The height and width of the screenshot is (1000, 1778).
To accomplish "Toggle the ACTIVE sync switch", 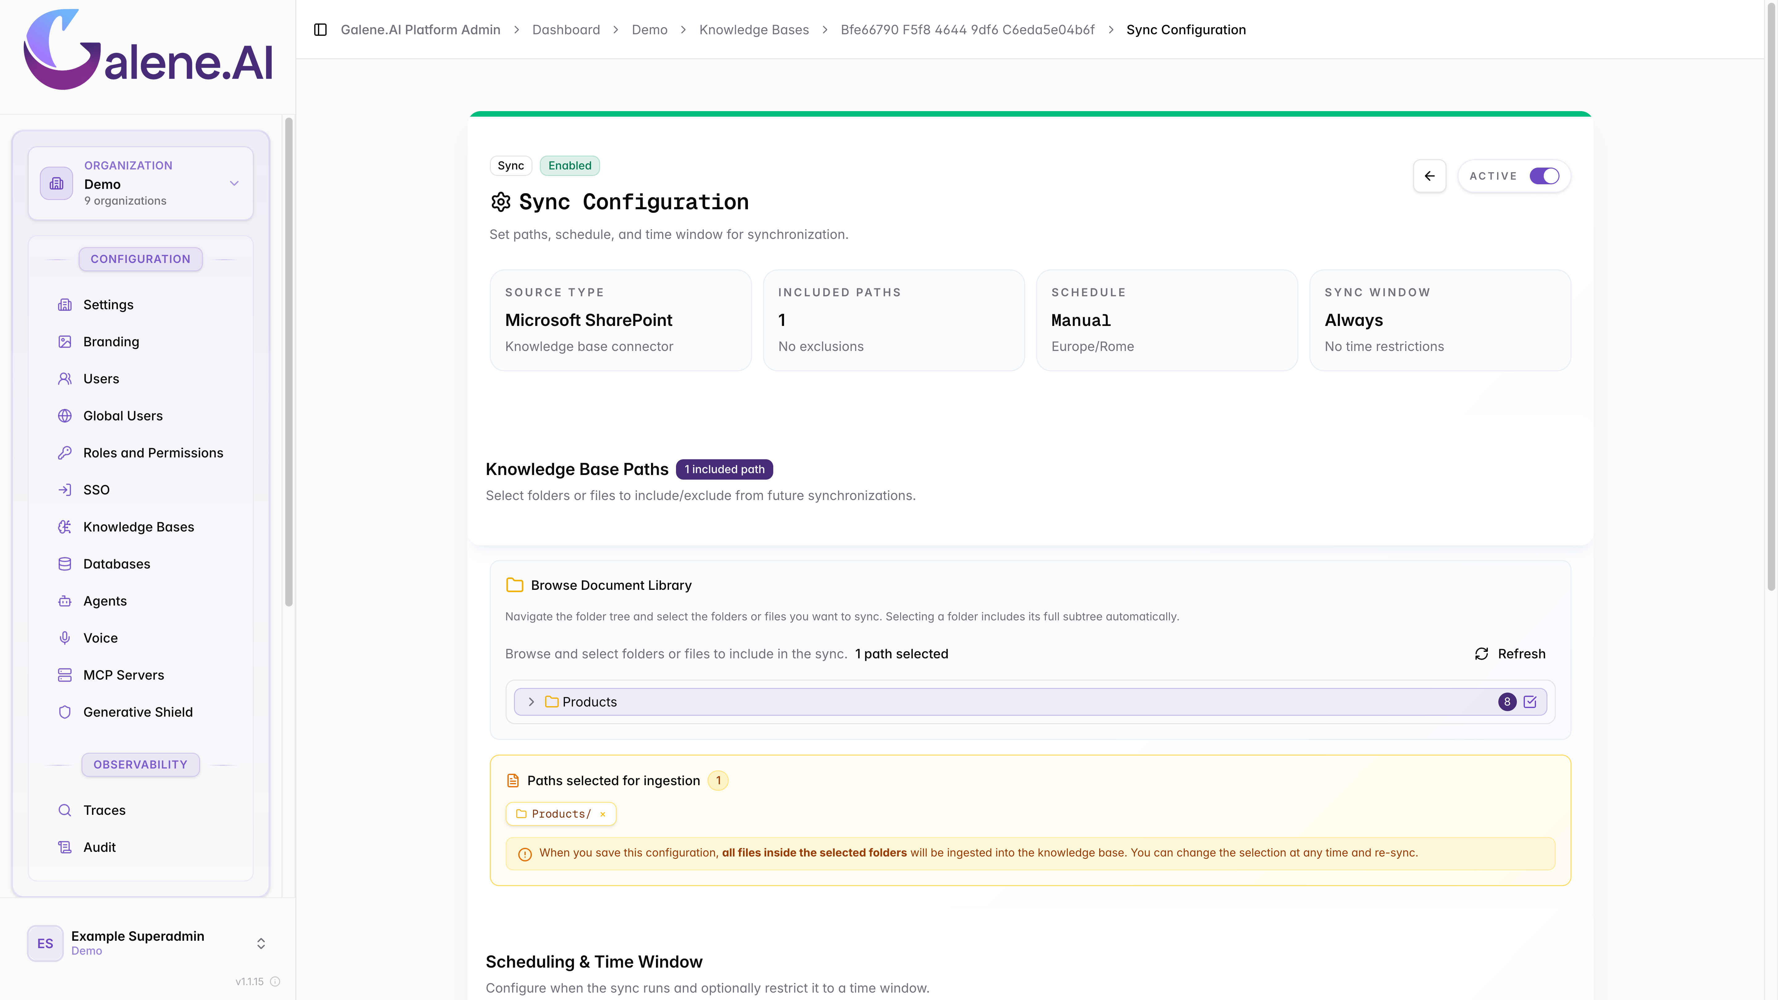I will pyautogui.click(x=1544, y=176).
